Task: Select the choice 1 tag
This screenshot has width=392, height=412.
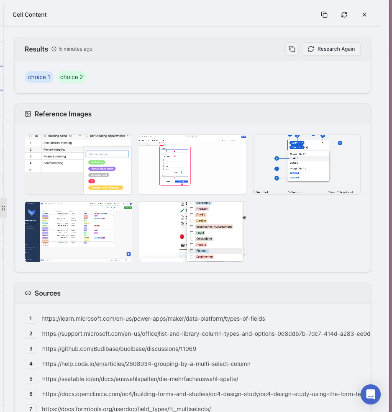Action: coord(39,77)
